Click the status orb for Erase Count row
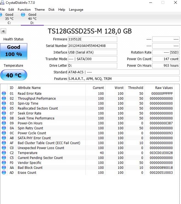The height and width of the screenshot is (204, 181). pyautogui.click(x=4, y=173)
